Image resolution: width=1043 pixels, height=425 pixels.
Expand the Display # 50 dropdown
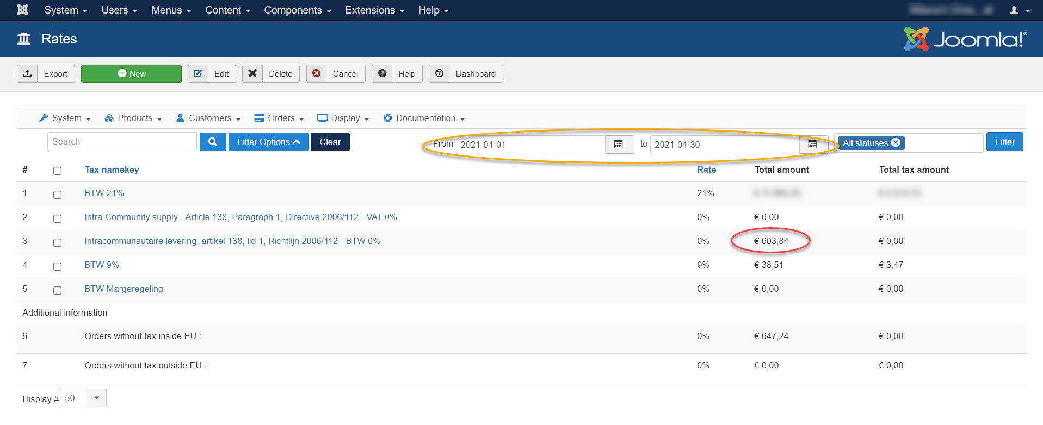coord(96,398)
